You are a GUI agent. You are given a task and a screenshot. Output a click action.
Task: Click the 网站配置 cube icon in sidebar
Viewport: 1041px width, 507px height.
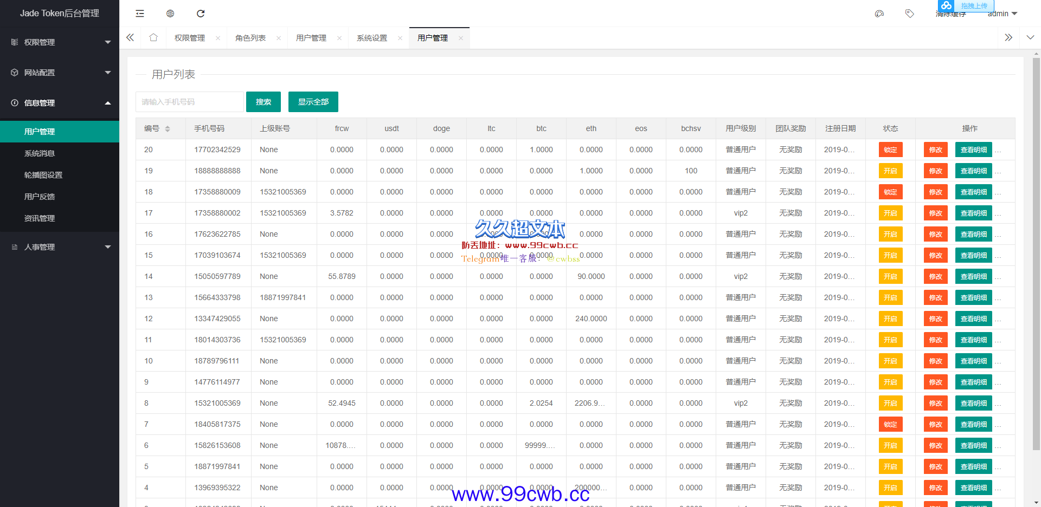(15, 73)
